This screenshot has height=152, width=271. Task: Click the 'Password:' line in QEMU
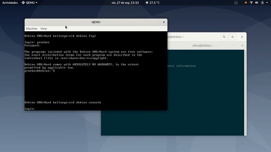(32, 45)
